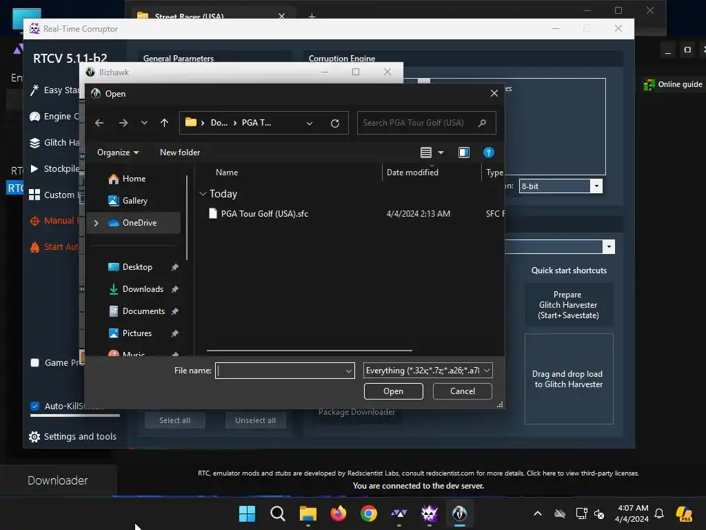Unpin the Desktop folder pin icon
The width and height of the screenshot is (706, 530).
(174, 267)
